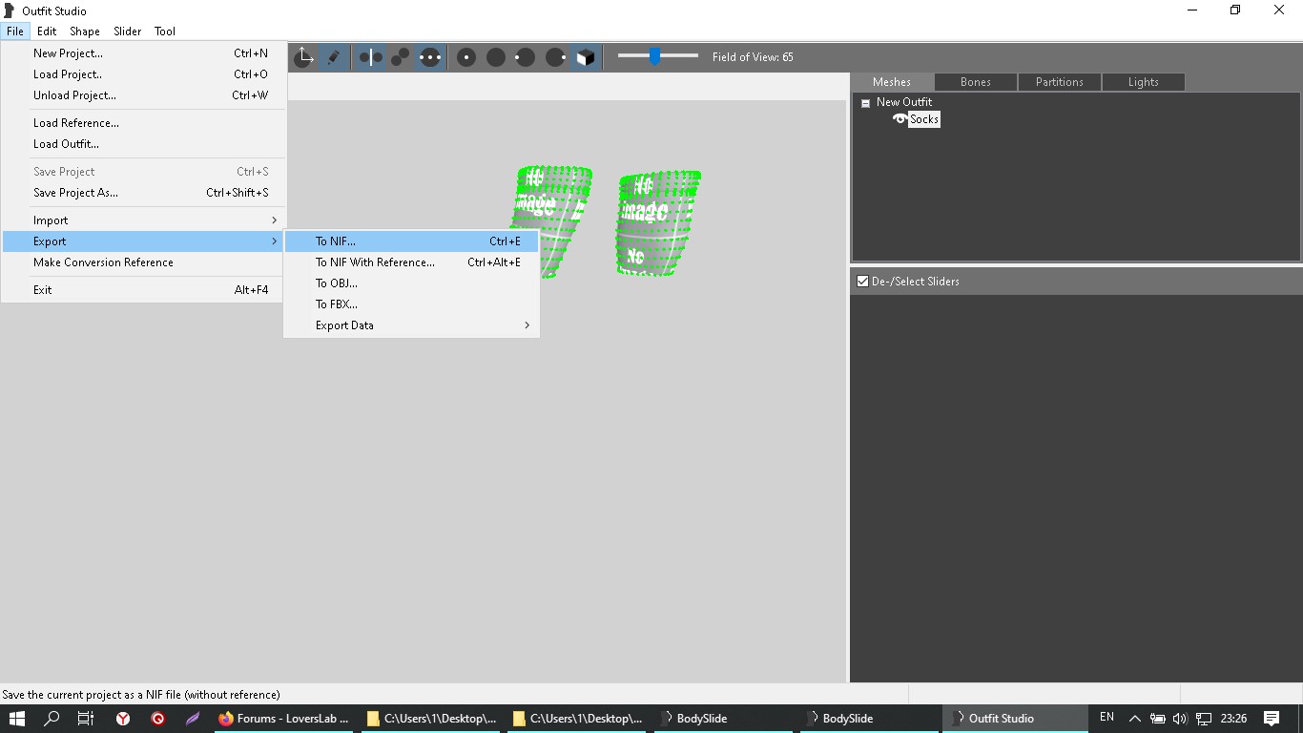Switch to second BodySlide taskbar window
1303x733 pixels.
click(x=870, y=719)
